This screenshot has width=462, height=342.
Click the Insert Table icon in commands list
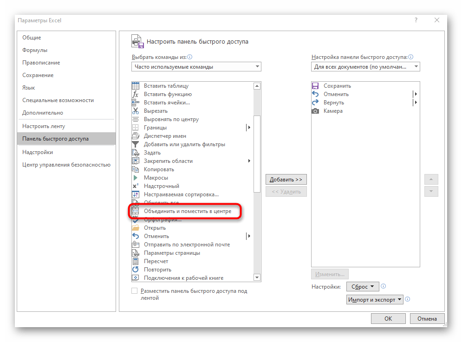pos(136,86)
